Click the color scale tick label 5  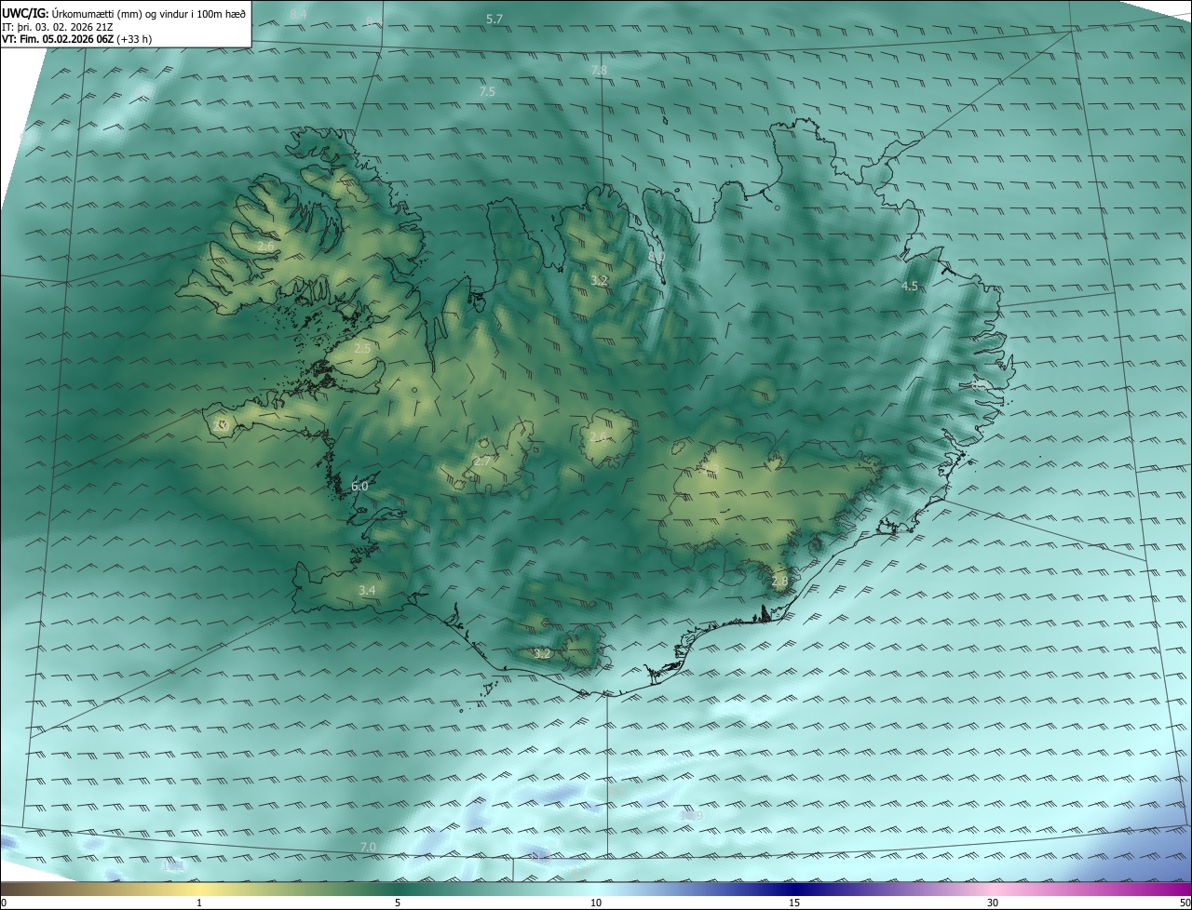coord(398,903)
